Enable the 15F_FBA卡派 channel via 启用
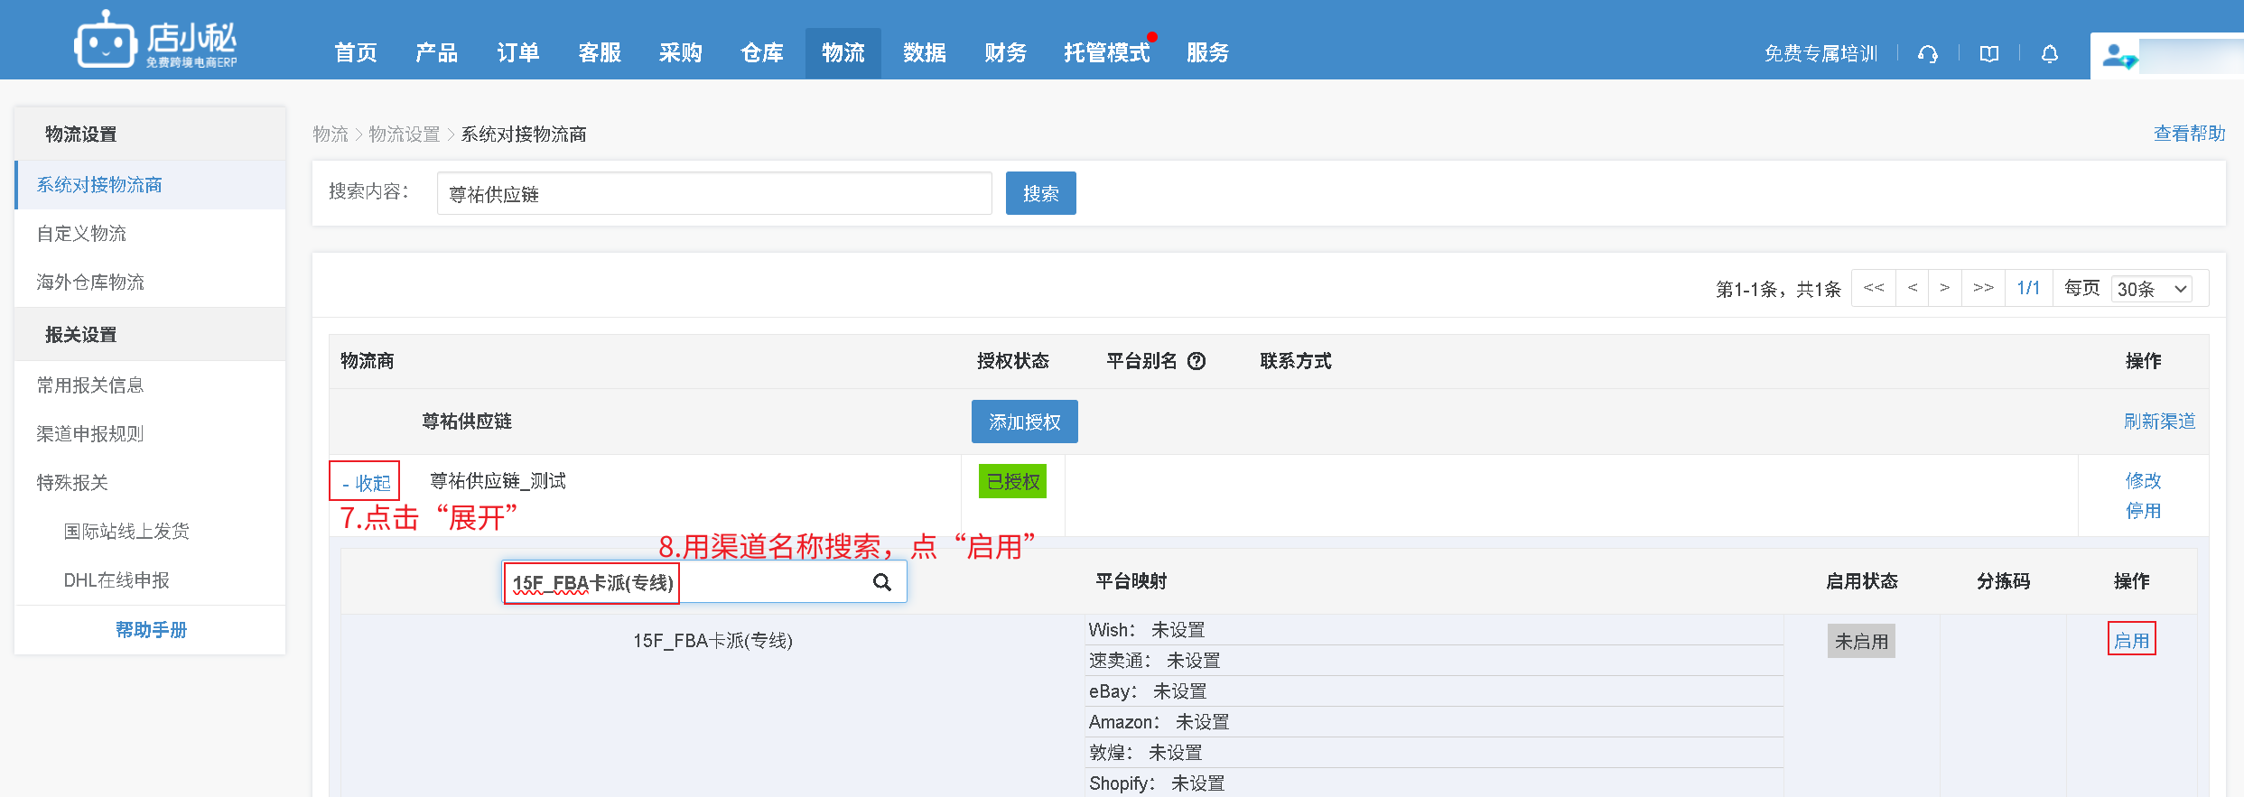The image size is (2244, 797). click(2131, 640)
